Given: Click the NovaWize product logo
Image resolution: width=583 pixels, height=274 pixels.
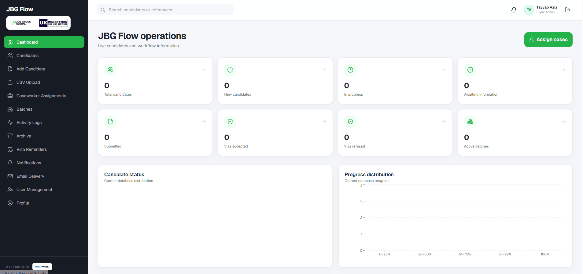Looking at the screenshot, I should coord(42,267).
